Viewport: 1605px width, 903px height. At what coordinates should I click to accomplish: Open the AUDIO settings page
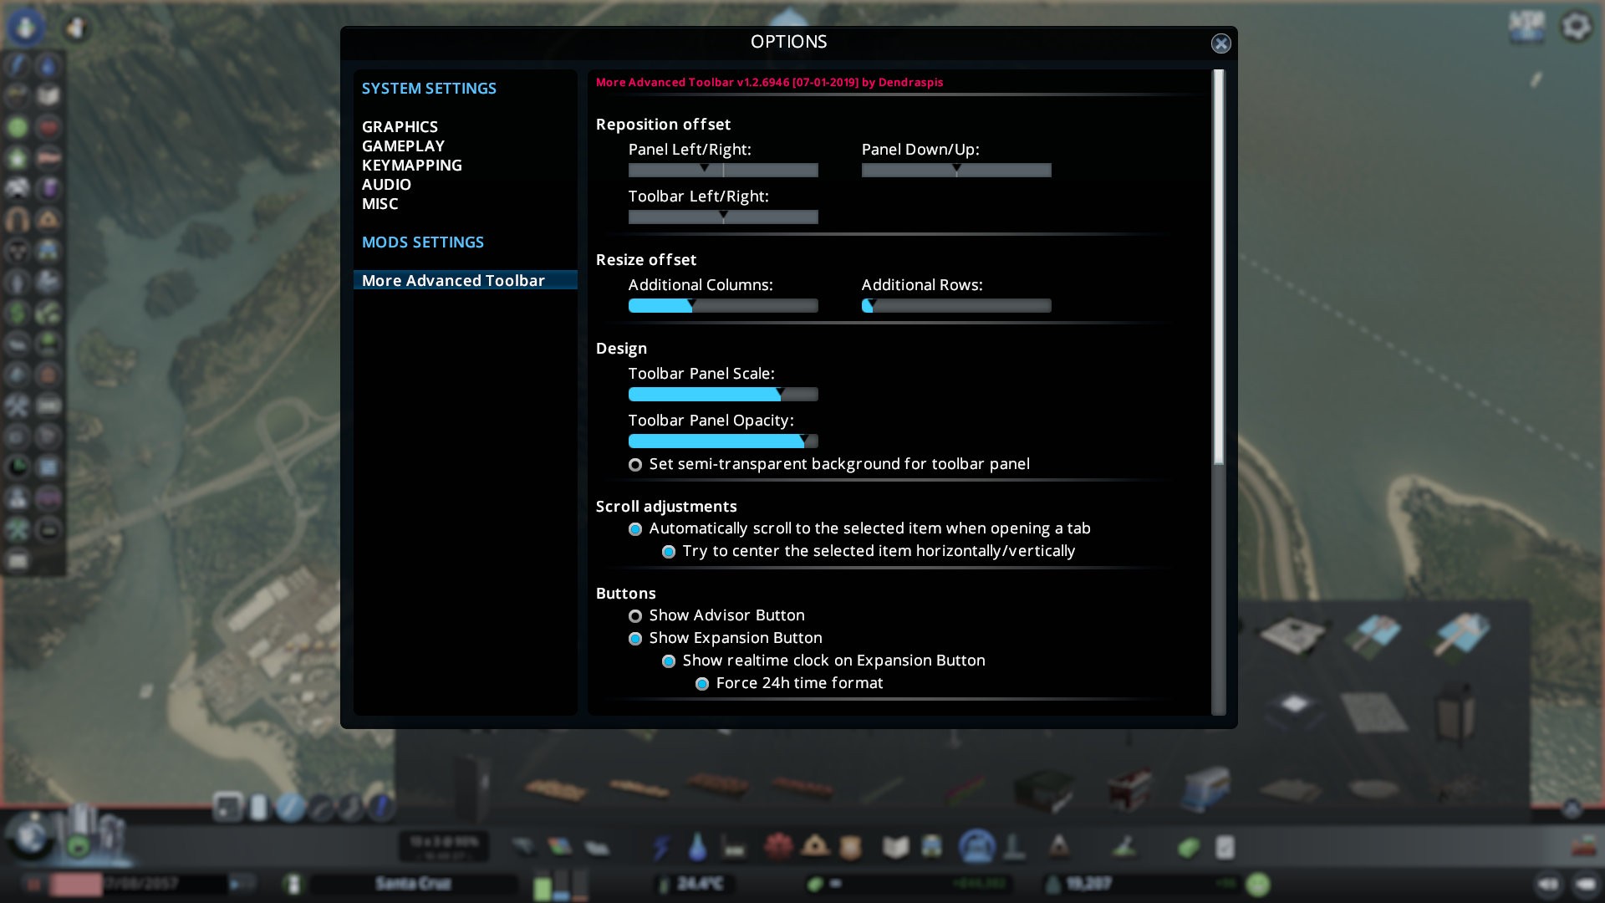tap(386, 185)
